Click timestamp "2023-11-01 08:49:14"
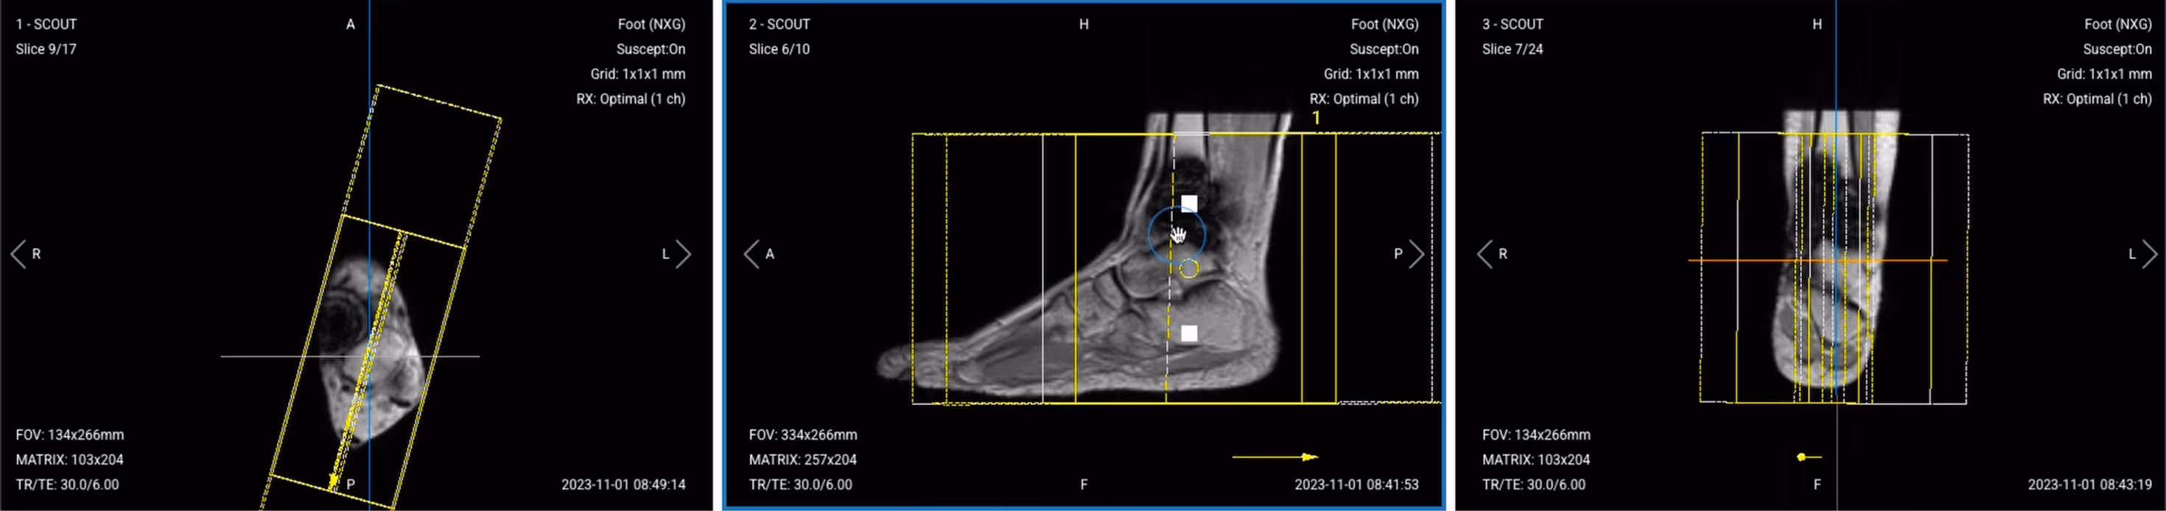The height and width of the screenshot is (511, 2166). tap(624, 484)
